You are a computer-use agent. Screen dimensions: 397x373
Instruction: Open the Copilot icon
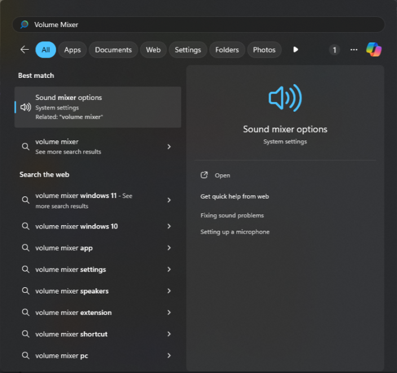374,50
